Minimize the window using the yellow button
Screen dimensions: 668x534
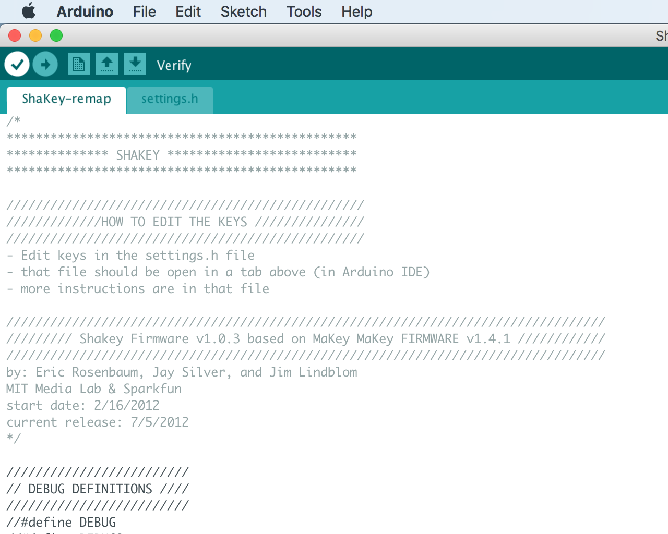coord(35,35)
